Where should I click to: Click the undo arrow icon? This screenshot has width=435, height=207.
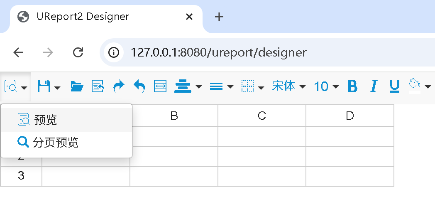click(139, 86)
